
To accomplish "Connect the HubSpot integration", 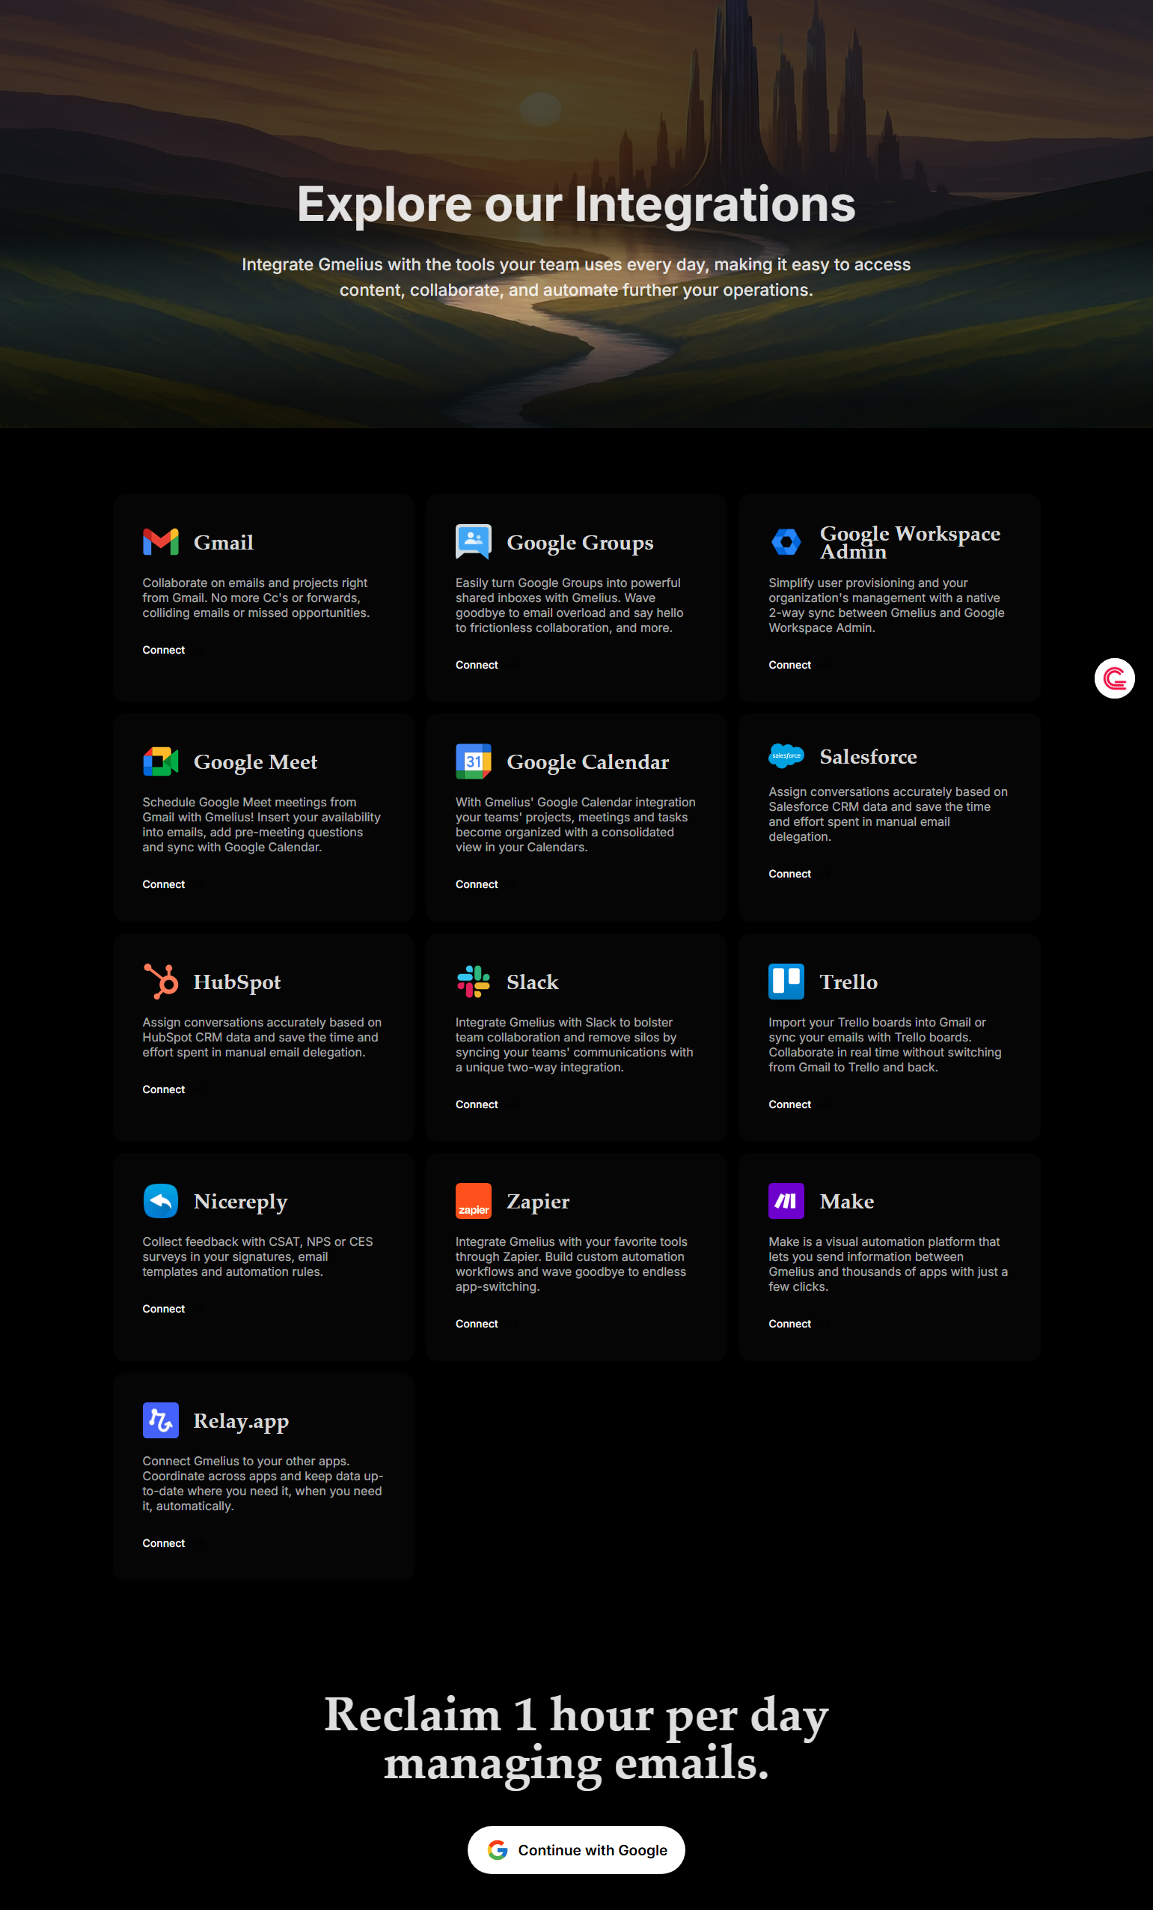I will coord(164,1089).
